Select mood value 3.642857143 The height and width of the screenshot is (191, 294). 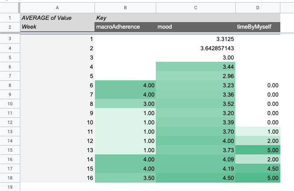coord(196,48)
